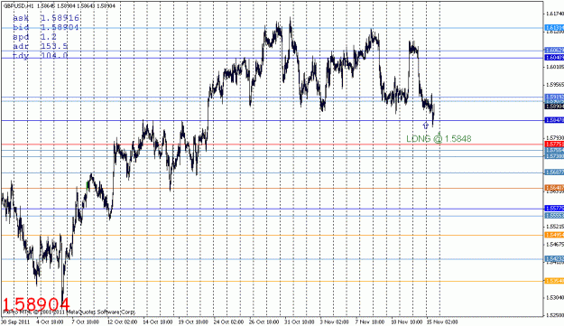The height and width of the screenshot is (326, 564).
Task: Click the orange 1.5495 price level tag
Action: click(554, 235)
